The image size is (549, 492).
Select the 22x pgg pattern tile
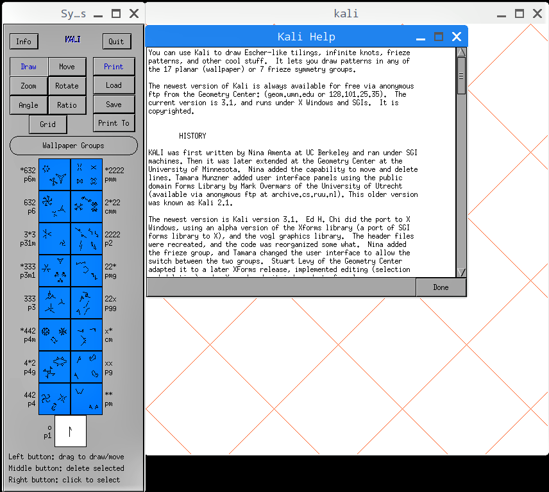pyautogui.click(x=87, y=303)
